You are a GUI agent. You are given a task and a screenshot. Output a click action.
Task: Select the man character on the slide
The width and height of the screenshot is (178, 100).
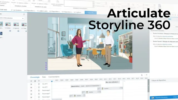tap(108, 48)
